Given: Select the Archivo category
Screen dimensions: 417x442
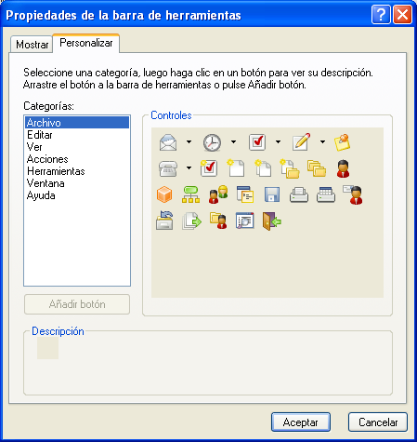Looking at the screenshot, I should [77, 123].
